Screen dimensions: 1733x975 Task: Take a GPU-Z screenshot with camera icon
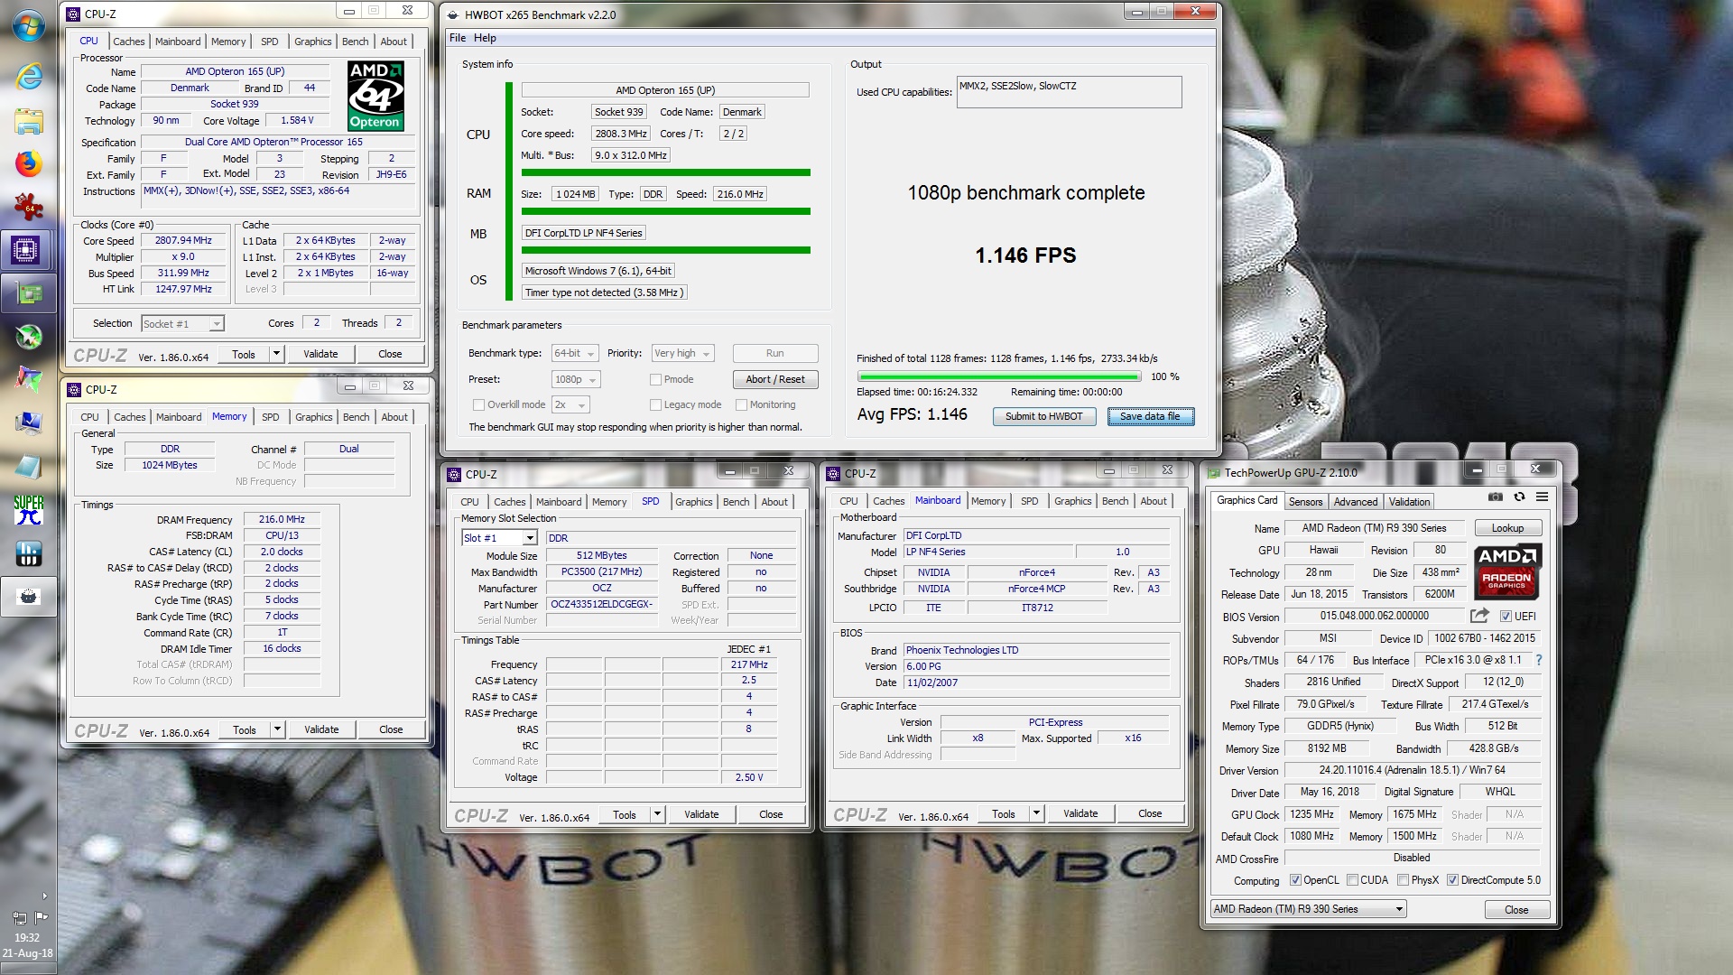tap(1496, 497)
